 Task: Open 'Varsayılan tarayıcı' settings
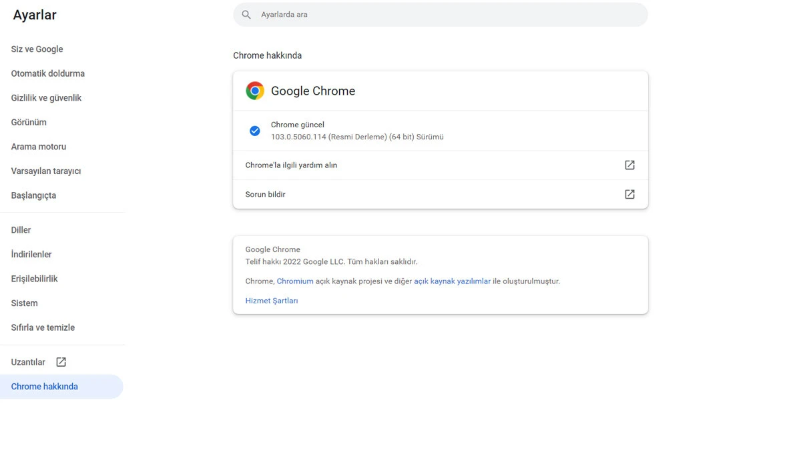click(x=45, y=171)
